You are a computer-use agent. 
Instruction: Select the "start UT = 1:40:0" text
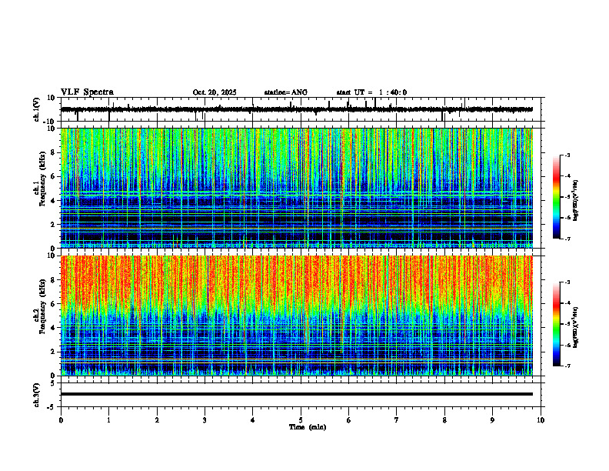(371, 92)
